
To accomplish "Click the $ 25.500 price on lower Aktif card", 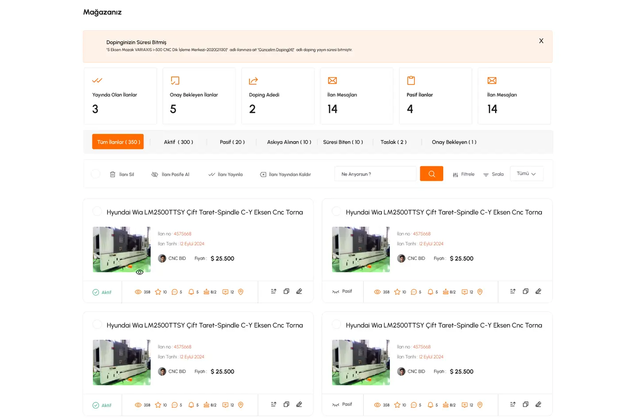I will pyautogui.click(x=223, y=371).
